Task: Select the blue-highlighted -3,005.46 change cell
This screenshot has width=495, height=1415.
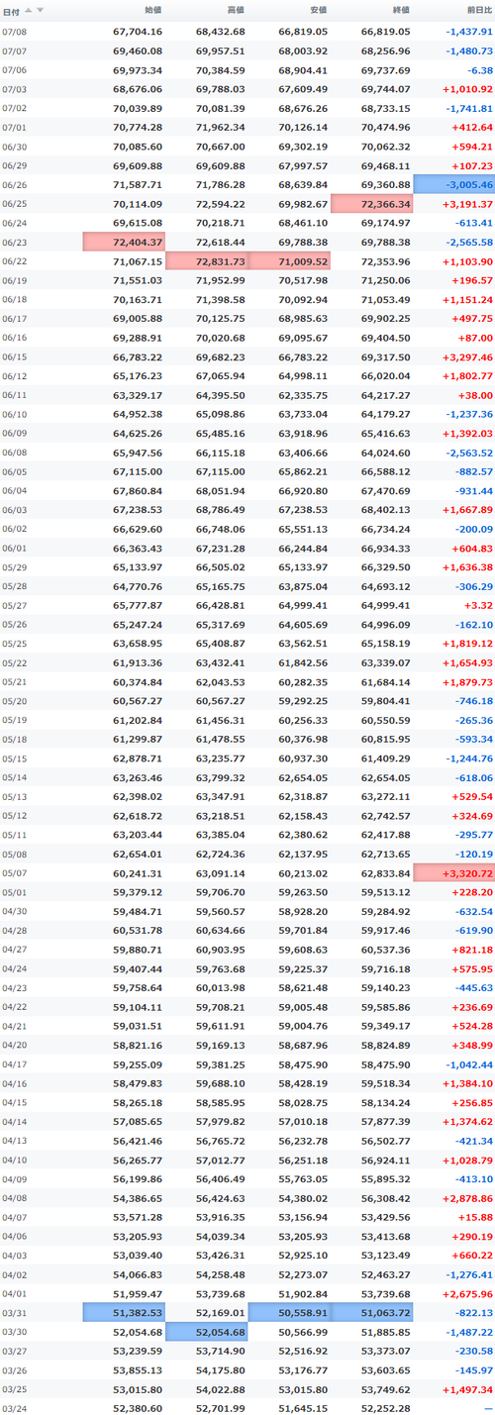Action: [x=454, y=184]
